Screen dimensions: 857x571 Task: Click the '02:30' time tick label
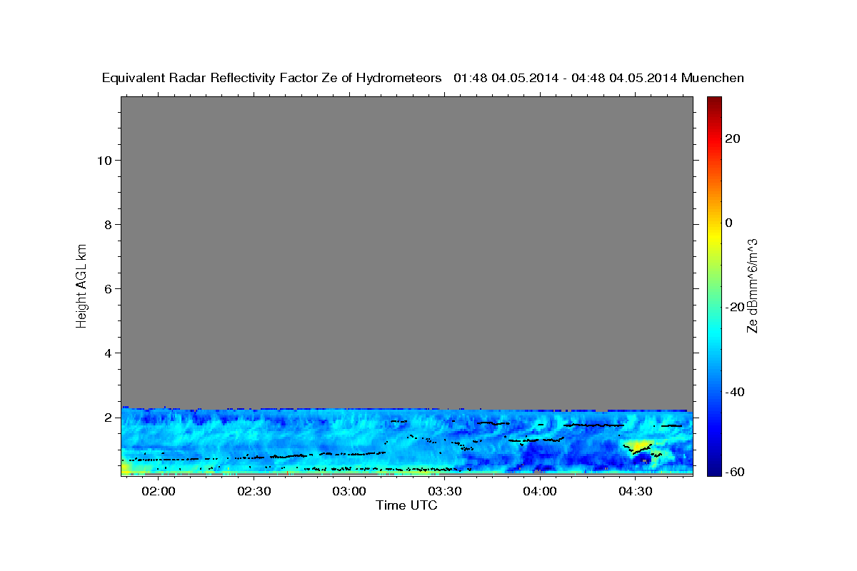(x=254, y=491)
